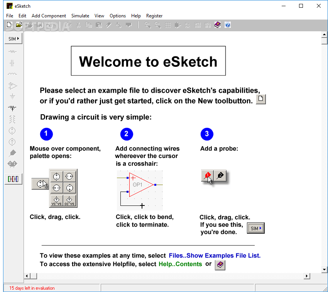Zoom out with the magnifier minus icon
The image size is (328, 292).
tap(157, 25)
